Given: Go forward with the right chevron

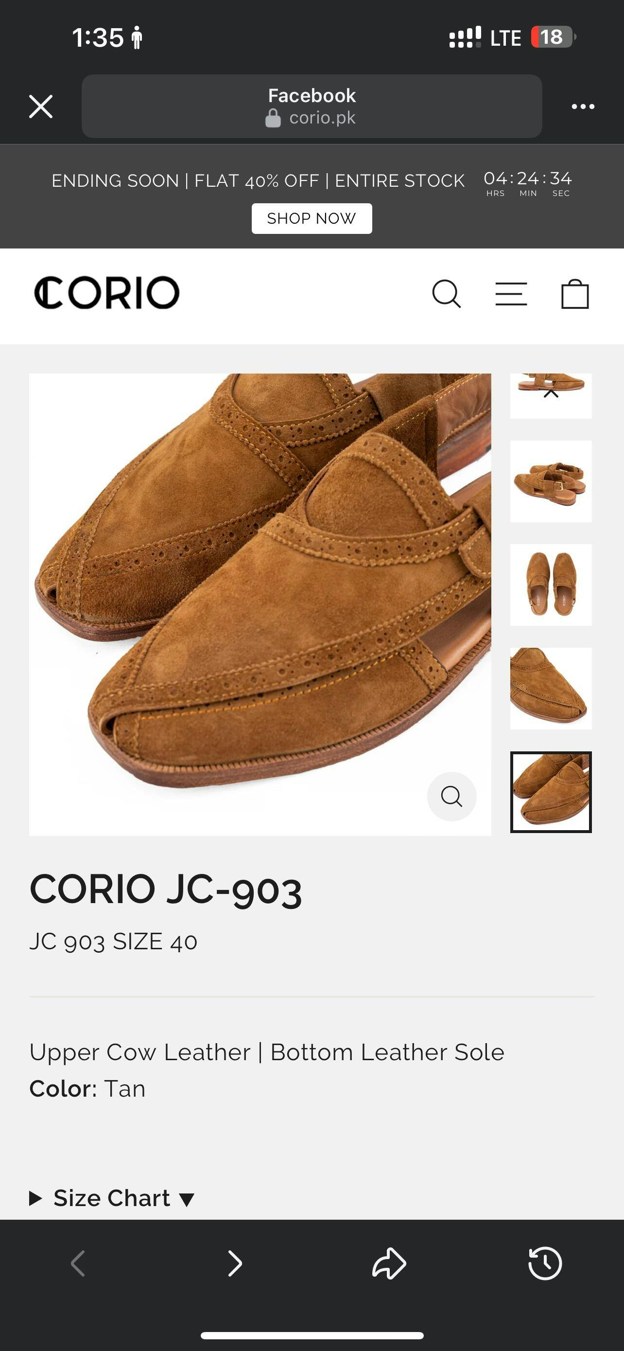Looking at the screenshot, I should (235, 1263).
